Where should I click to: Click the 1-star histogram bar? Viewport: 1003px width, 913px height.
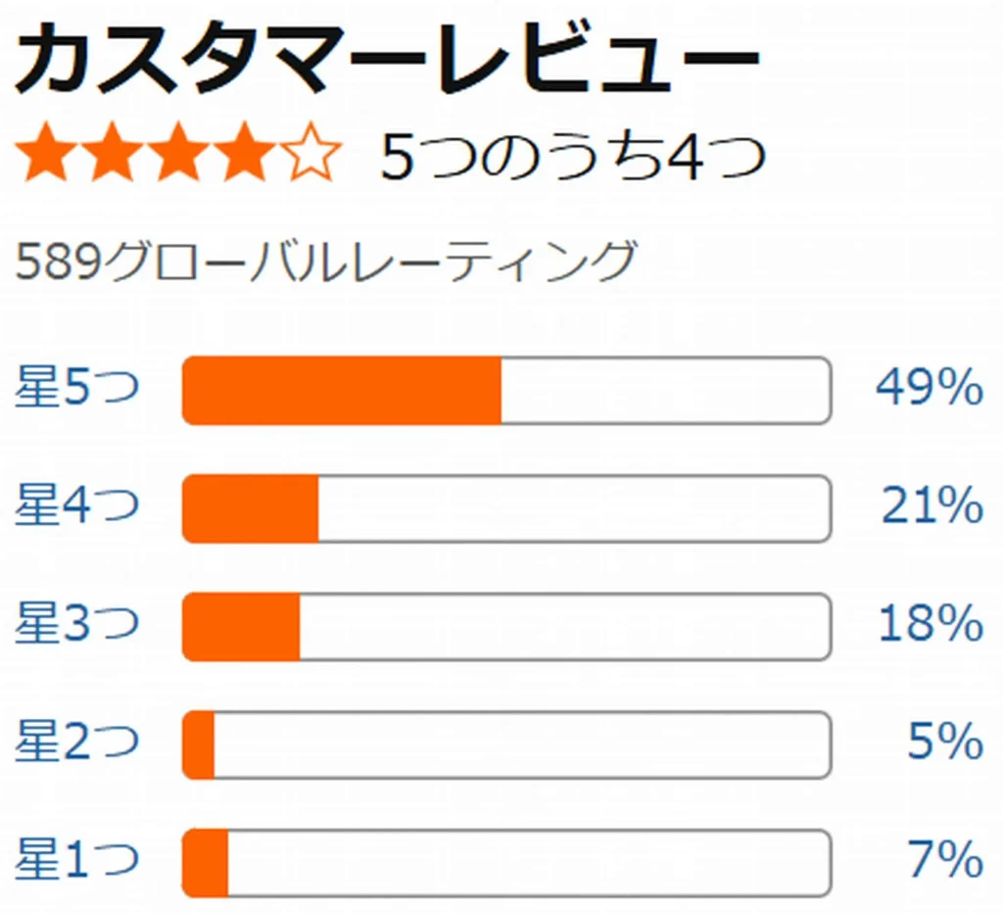point(506,863)
